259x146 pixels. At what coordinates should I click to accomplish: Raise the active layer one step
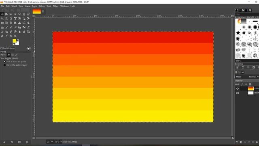point(245,142)
